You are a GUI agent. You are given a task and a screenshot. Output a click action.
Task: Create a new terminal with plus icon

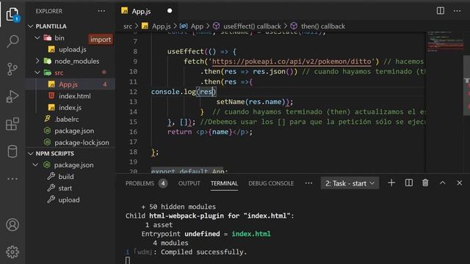(x=391, y=183)
